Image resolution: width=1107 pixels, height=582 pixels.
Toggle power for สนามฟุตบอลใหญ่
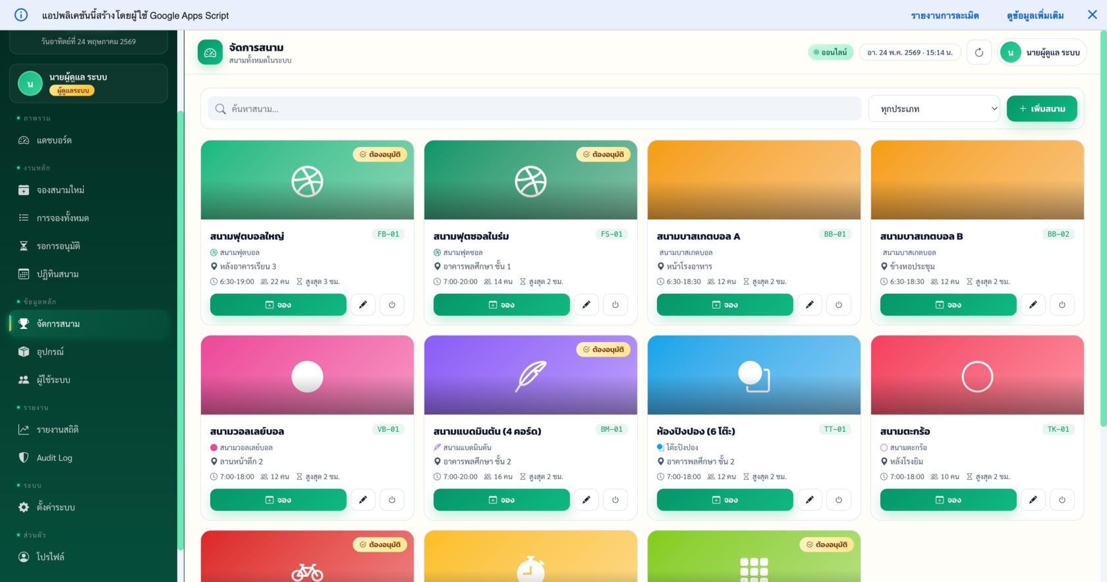tap(392, 305)
